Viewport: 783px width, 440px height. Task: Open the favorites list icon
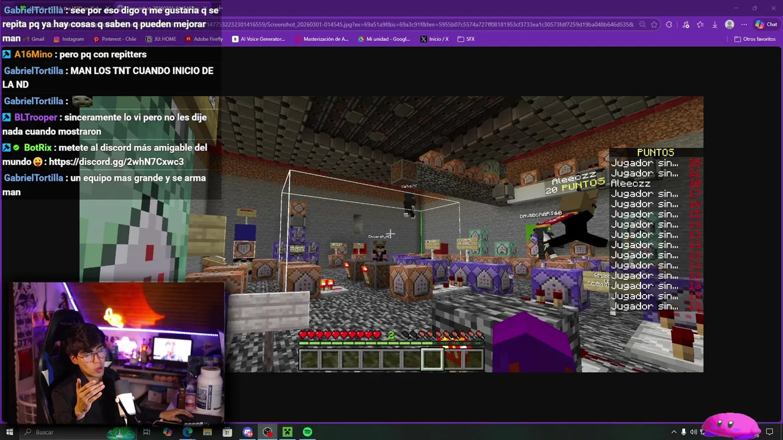pos(700,24)
